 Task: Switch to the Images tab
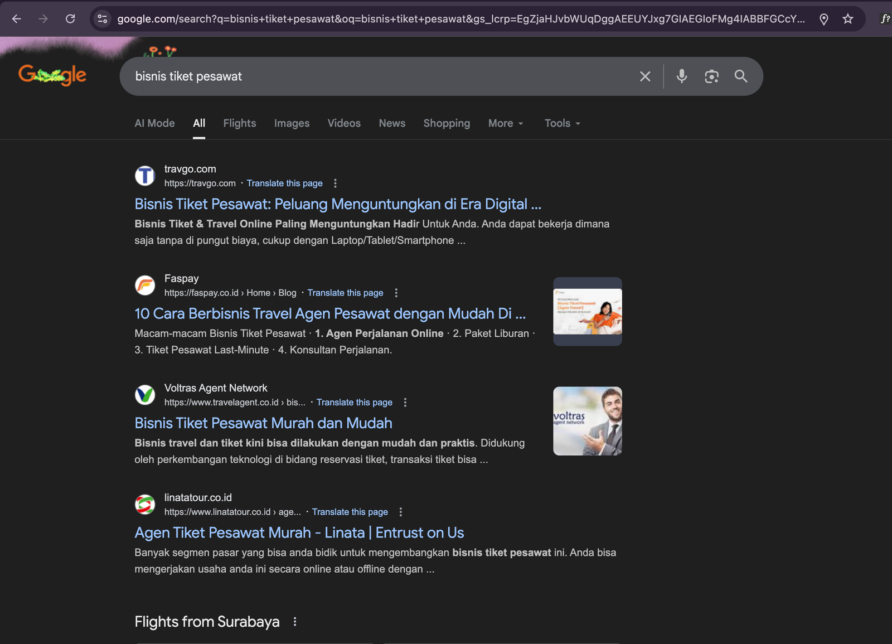pyautogui.click(x=292, y=123)
